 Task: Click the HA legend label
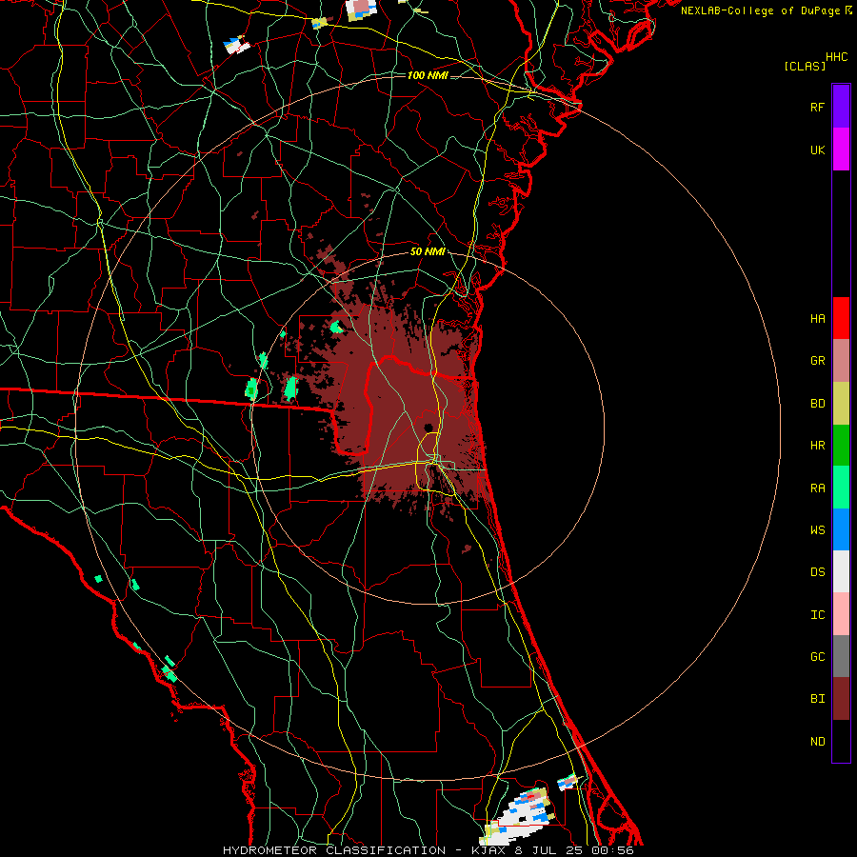817,318
